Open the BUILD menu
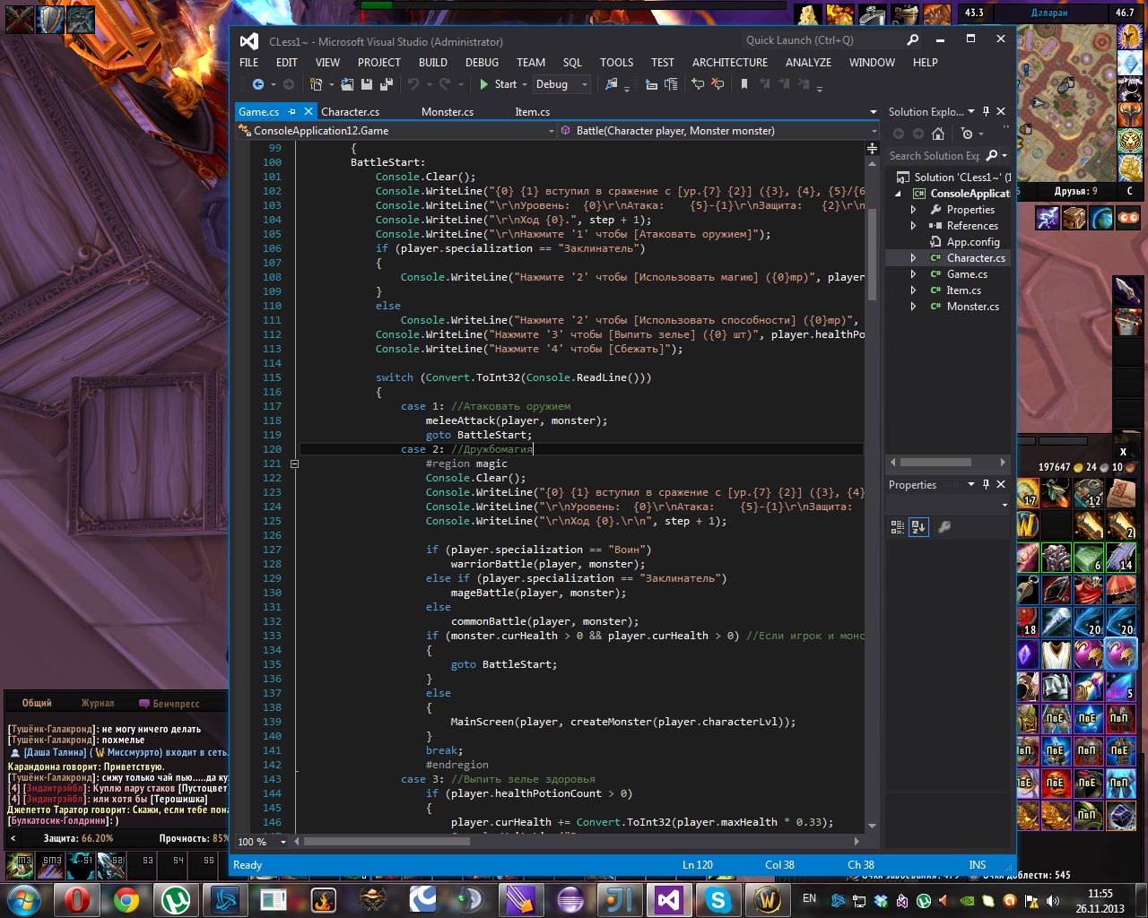The image size is (1148, 918). tap(433, 63)
